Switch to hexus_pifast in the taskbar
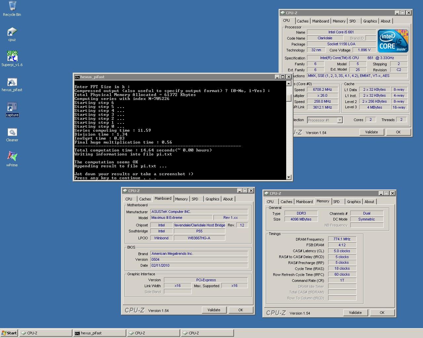Viewport: 423px width, 338px height. [100, 333]
